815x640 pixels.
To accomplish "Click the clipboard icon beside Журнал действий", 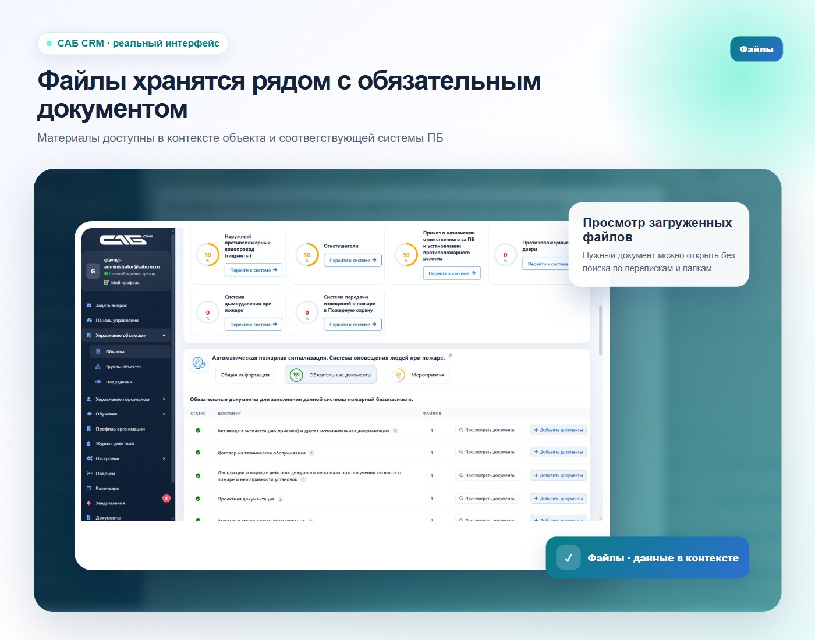I will coord(89,443).
